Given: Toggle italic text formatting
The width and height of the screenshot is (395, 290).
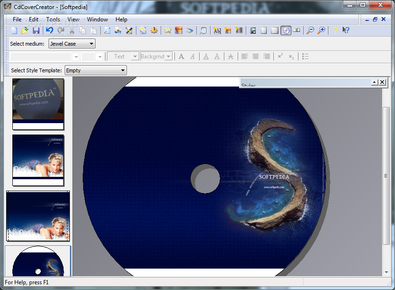Looking at the screenshot, I should pyautogui.click(x=192, y=57).
